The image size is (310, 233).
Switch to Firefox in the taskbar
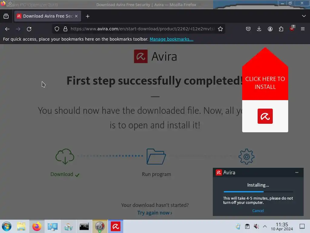(37, 226)
